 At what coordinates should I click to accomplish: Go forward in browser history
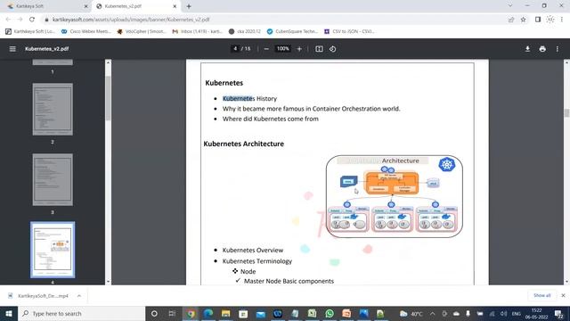(x=20, y=20)
